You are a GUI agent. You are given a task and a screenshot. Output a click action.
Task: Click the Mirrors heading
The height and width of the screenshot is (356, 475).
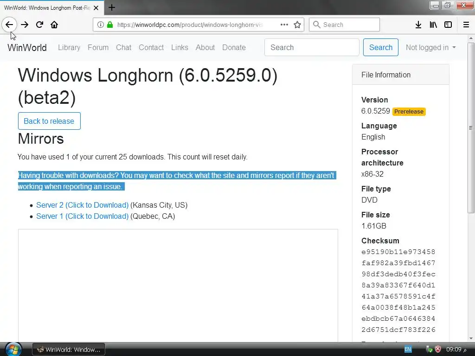coord(41,139)
